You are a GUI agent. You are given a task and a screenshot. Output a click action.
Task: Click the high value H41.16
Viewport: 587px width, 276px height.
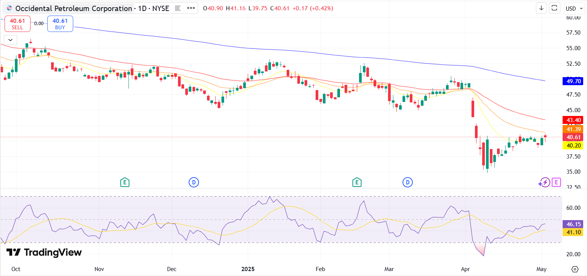236,8
